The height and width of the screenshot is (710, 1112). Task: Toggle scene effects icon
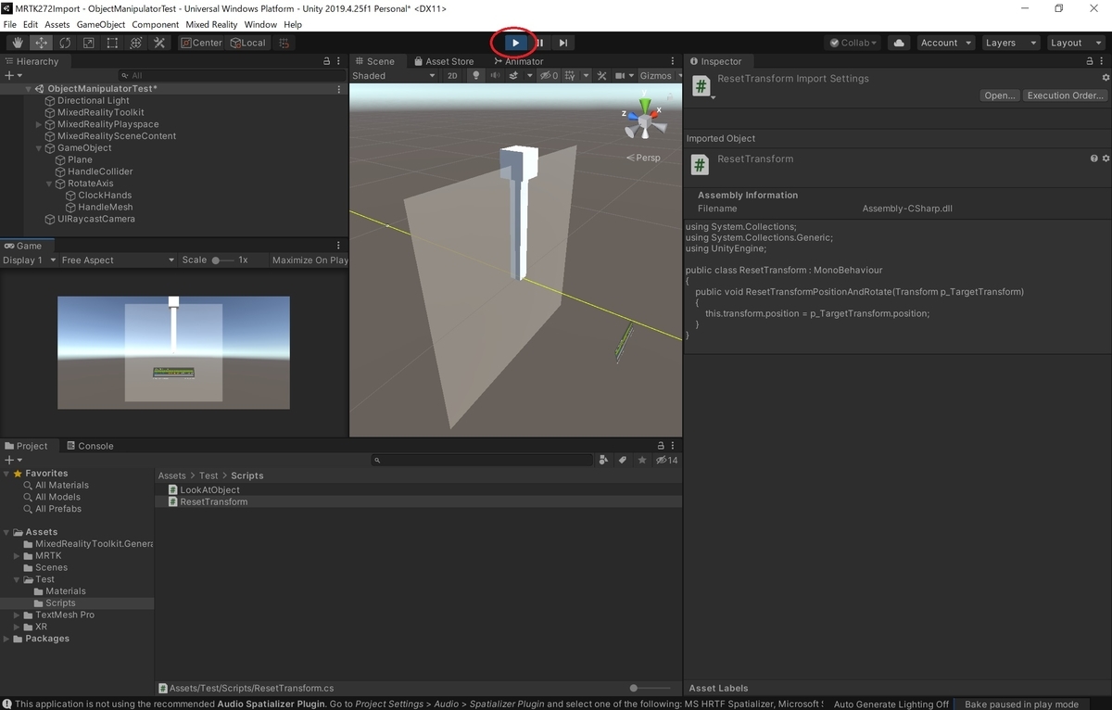click(x=515, y=76)
